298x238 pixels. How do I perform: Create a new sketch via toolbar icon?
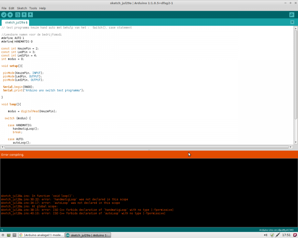click(18, 15)
